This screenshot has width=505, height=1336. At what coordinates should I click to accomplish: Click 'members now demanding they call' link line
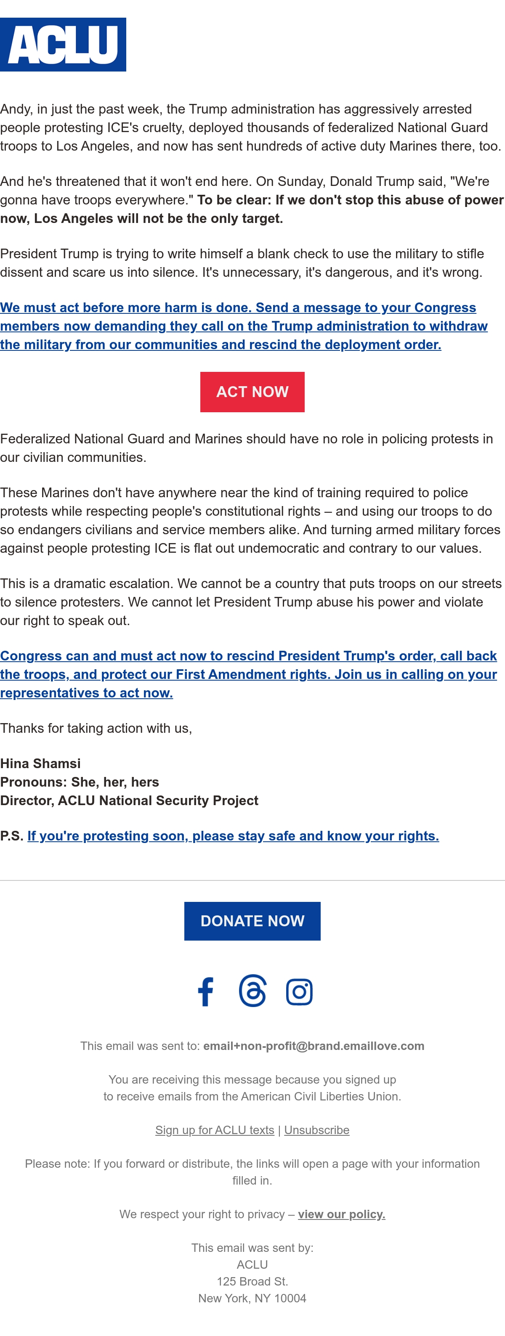click(244, 326)
